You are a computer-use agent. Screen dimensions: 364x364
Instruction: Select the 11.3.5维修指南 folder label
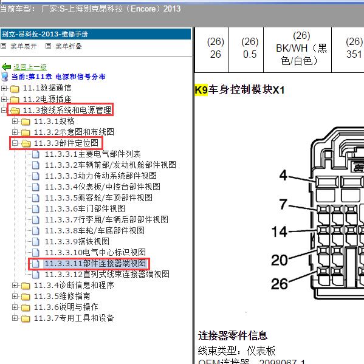pos(62,296)
